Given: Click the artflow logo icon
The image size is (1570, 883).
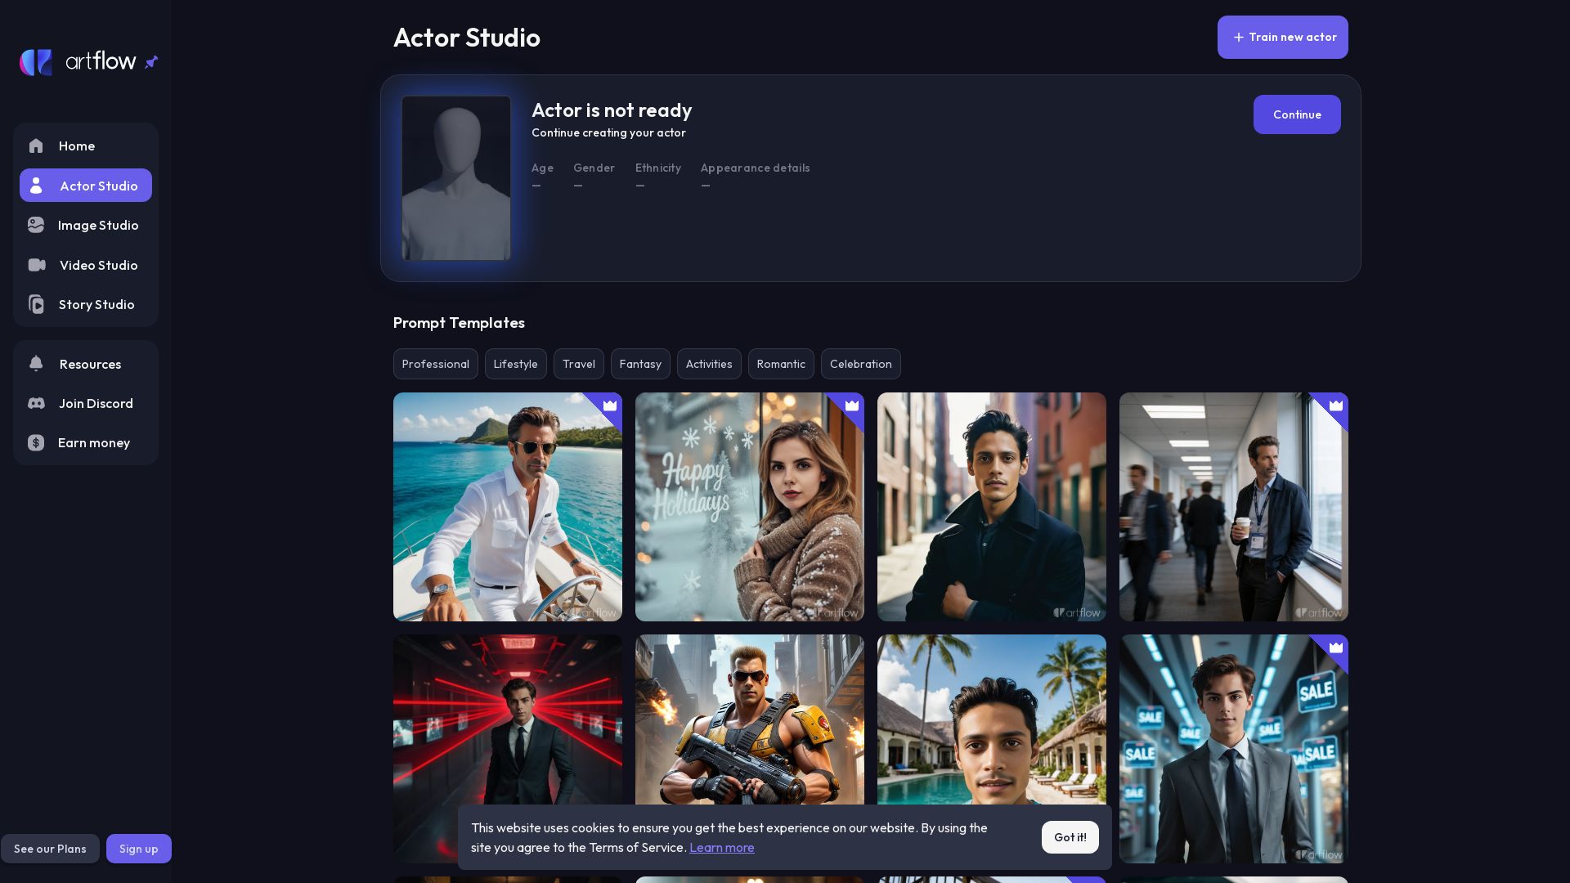Looking at the screenshot, I should click(36, 62).
